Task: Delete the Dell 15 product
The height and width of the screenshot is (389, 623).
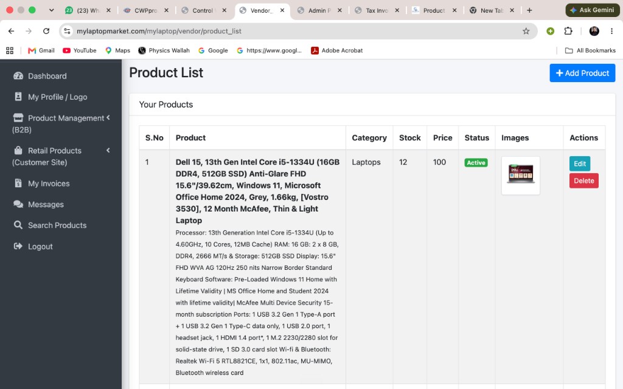Action: click(583, 181)
